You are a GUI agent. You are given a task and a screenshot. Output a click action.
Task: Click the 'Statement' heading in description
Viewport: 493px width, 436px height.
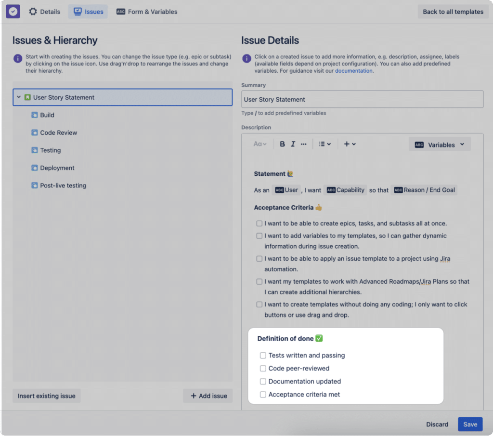pos(270,173)
